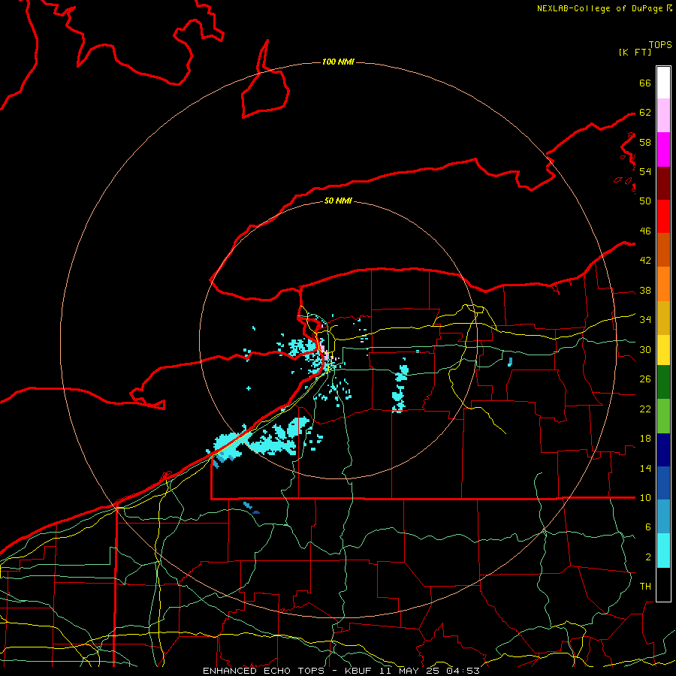Click the legend value '38'
The image size is (676, 676).
pyautogui.click(x=645, y=290)
